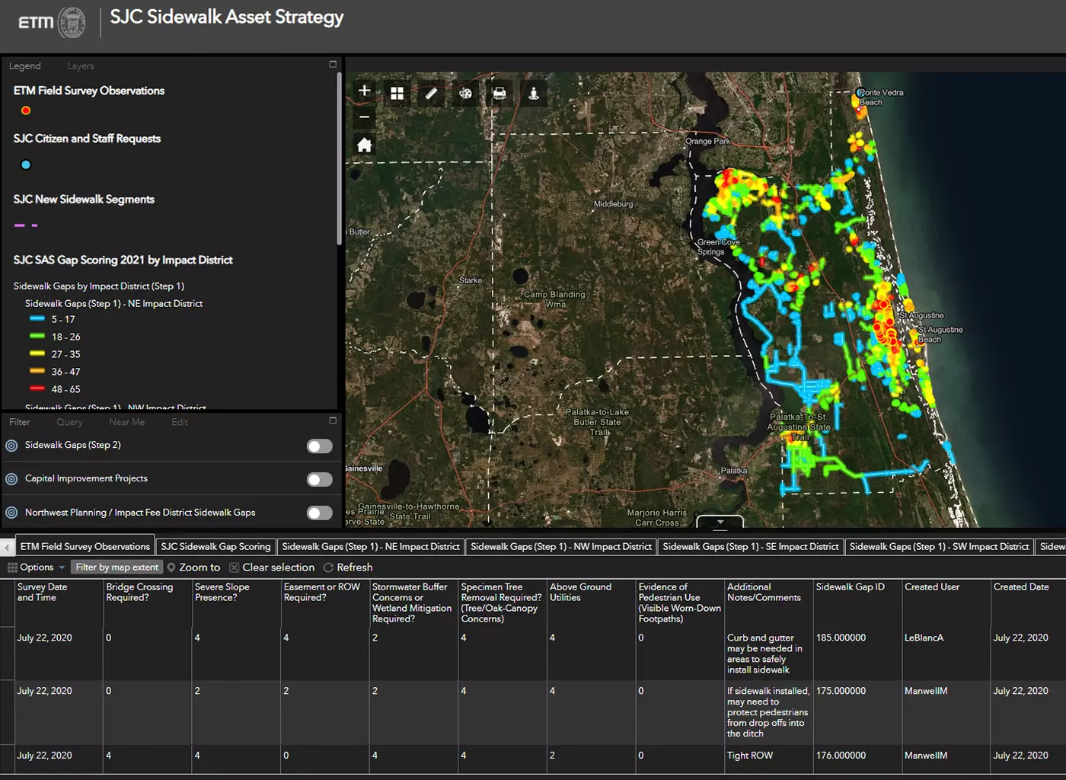Open the Print map tool
Image resolution: width=1066 pixels, height=780 pixels.
(499, 93)
